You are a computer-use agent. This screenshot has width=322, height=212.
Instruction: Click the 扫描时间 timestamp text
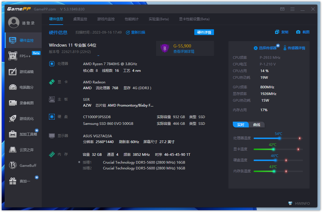tap(98, 32)
